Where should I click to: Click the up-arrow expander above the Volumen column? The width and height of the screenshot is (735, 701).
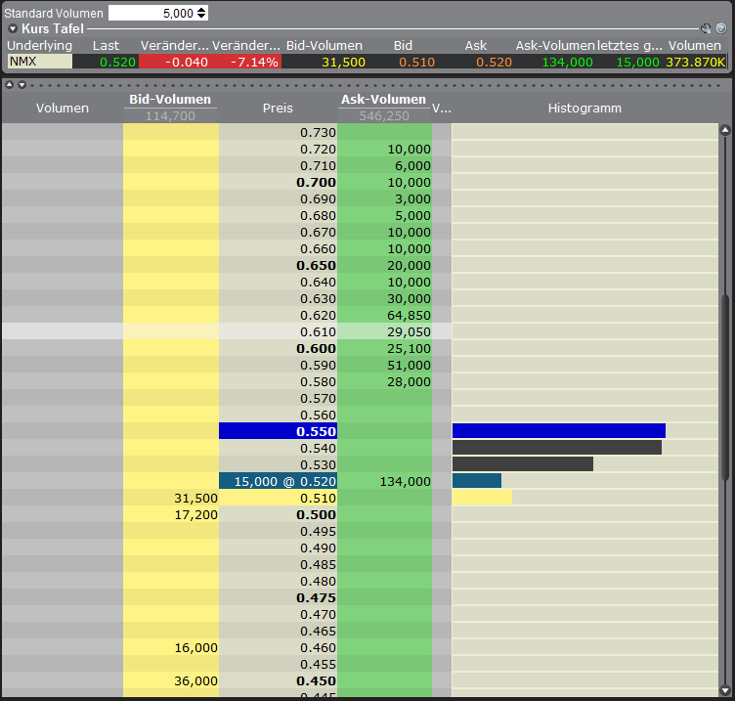[9, 85]
